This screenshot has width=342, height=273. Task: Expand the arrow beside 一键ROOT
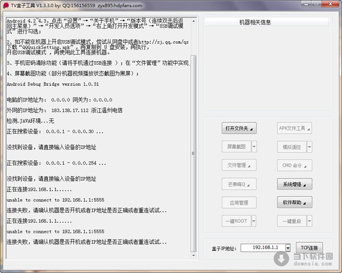[254, 221]
